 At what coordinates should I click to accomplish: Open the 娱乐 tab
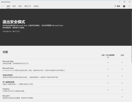point(20,6)
